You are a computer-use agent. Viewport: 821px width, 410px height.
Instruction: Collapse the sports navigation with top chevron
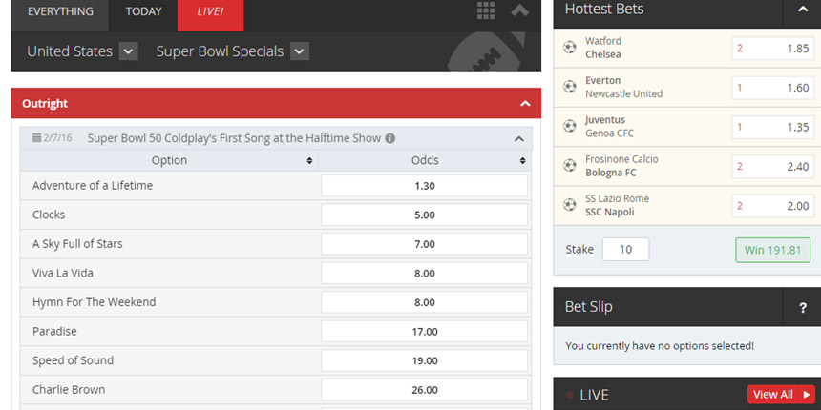point(519,10)
